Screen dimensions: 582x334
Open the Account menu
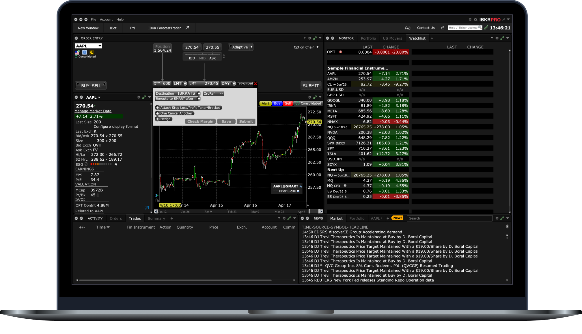point(106,20)
